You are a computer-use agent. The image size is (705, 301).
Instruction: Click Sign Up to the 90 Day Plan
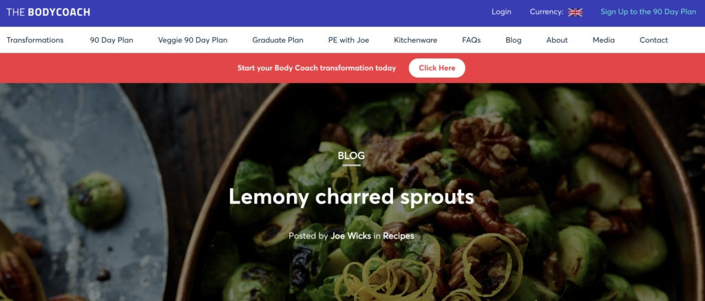649,12
